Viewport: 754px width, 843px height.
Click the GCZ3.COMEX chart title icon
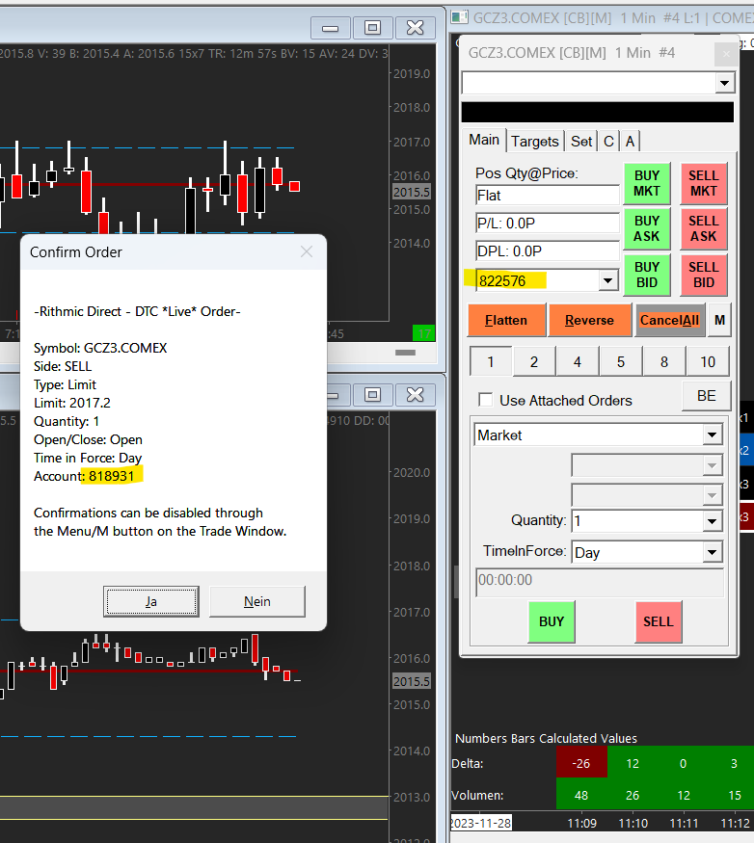click(459, 17)
